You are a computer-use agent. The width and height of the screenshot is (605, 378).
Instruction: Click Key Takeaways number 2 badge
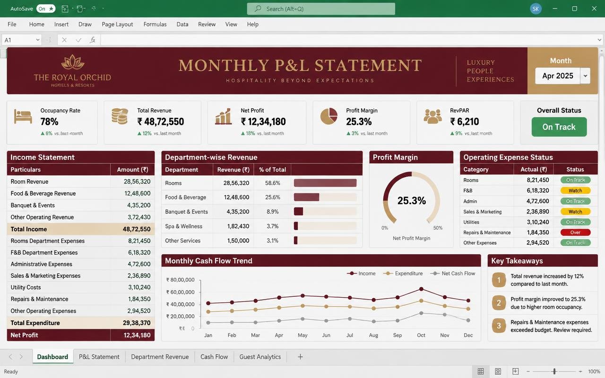pos(499,303)
